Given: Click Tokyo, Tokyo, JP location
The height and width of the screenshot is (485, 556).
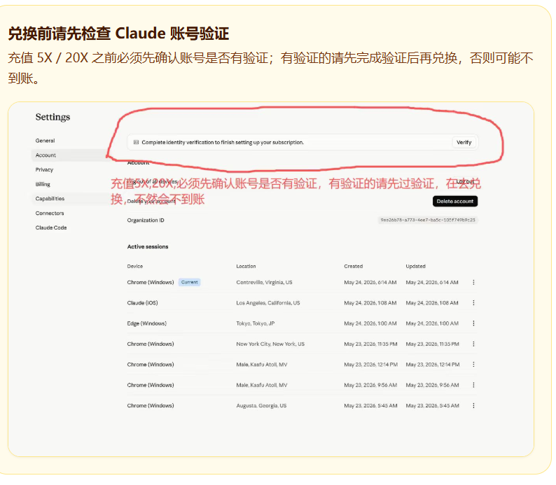Looking at the screenshot, I should (256, 323).
